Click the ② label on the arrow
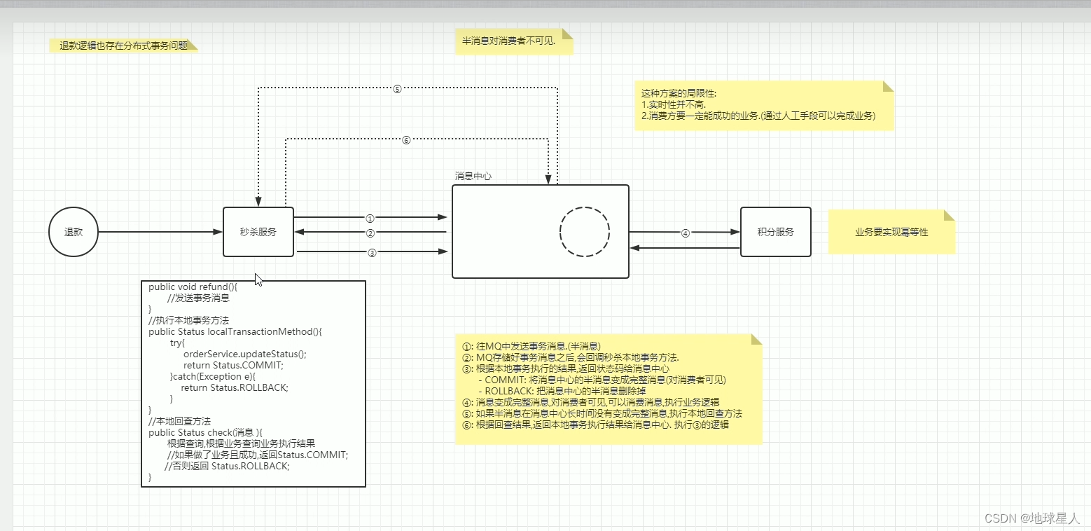Viewport: 1091px width, 531px height. [x=371, y=233]
